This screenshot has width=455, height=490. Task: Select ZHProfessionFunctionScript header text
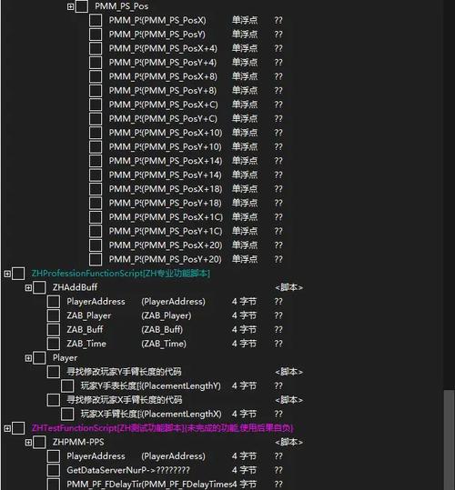(121, 274)
